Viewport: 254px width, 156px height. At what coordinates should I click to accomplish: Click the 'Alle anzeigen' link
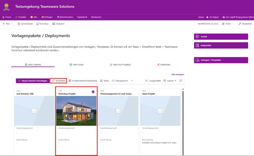pyautogui.click(x=178, y=74)
